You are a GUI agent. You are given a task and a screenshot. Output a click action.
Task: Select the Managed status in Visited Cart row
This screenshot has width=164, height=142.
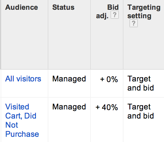coord(69,107)
